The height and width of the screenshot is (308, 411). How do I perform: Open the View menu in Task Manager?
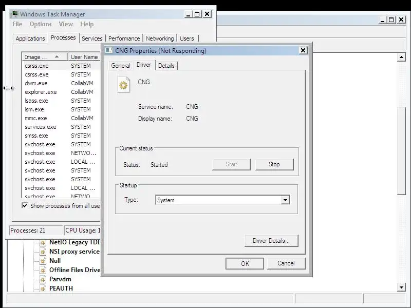(66, 24)
